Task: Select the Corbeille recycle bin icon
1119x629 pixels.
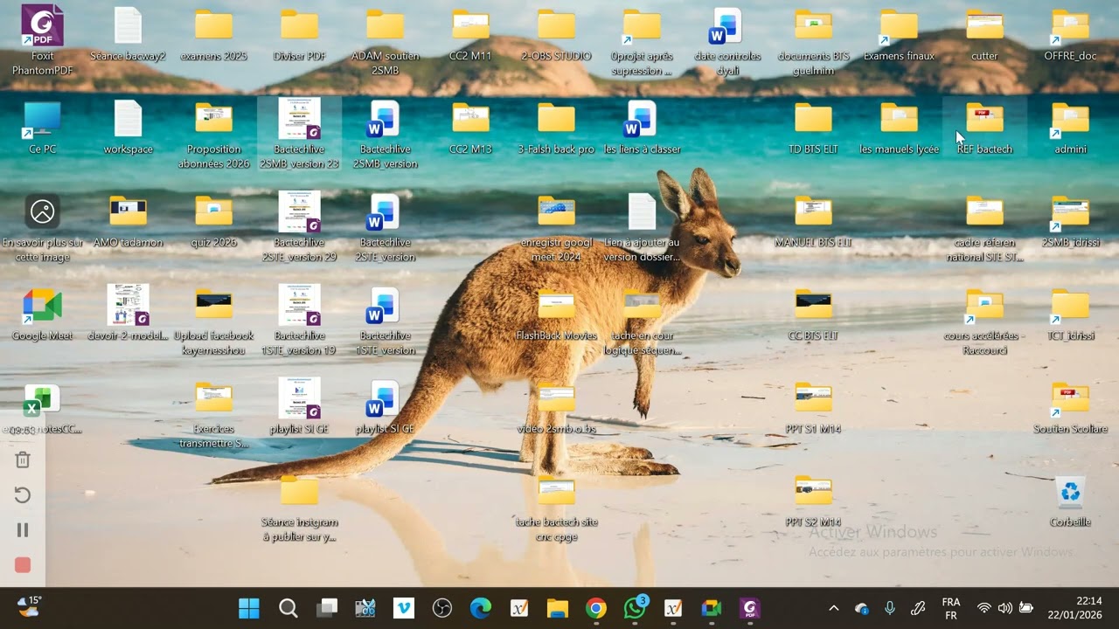Action: (1070, 501)
